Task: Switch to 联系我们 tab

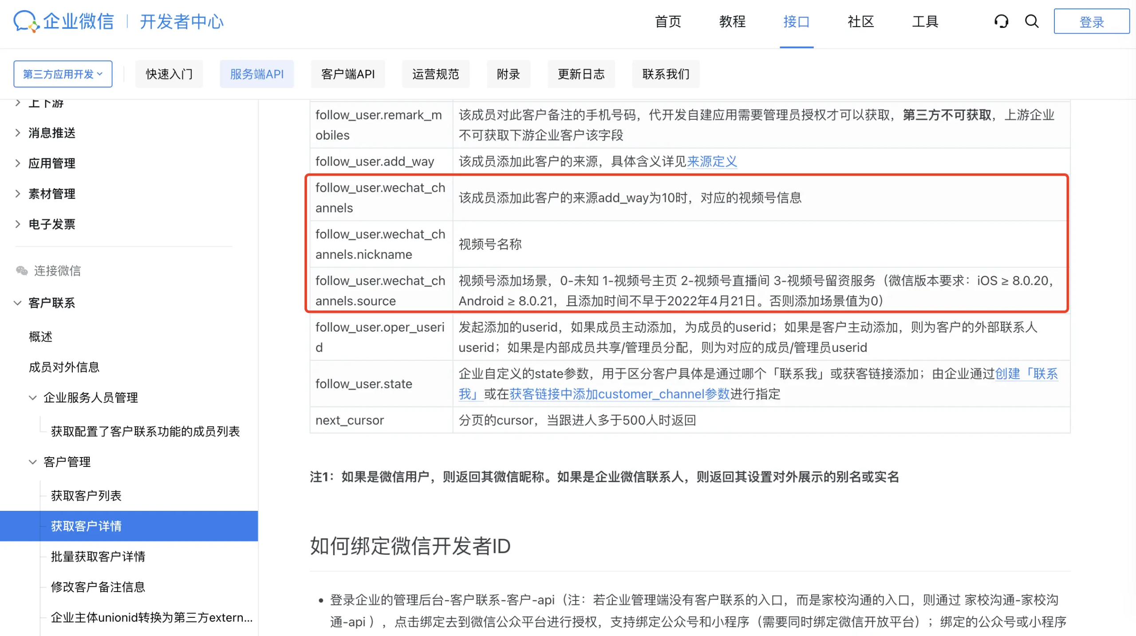Action: coord(666,74)
